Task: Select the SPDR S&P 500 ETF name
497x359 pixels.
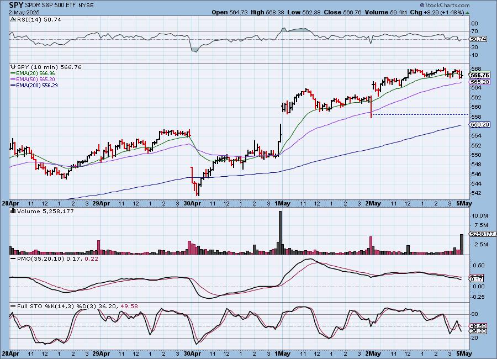Action: (50, 6)
